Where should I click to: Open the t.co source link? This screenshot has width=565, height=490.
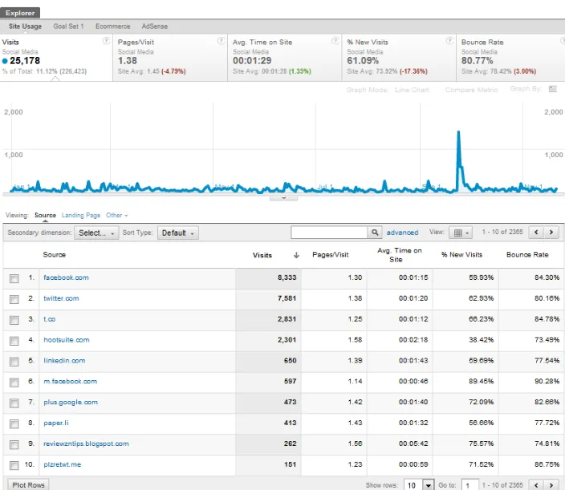point(50,319)
